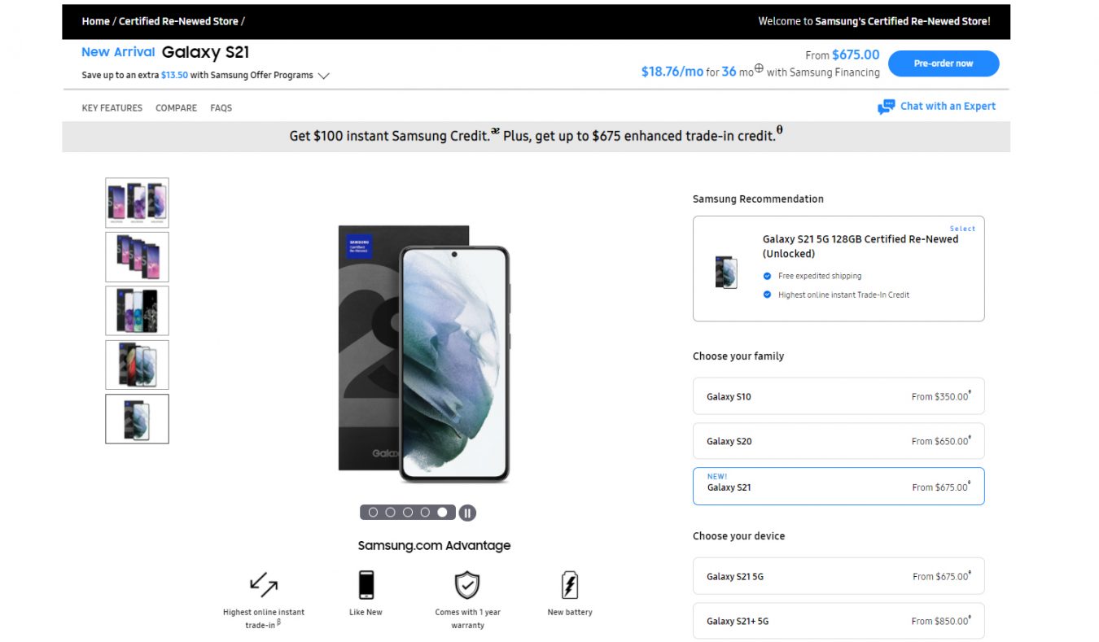Click 'Comes with 1 year warranty' text
Viewport: 1099px width, 642px height.
click(467, 618)
